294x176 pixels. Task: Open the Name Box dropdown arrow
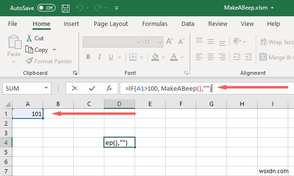pos(46,88)
